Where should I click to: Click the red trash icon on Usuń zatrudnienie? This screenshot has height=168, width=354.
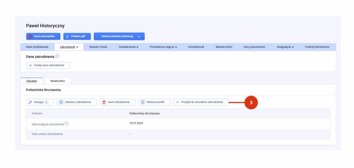click(104, 102)
